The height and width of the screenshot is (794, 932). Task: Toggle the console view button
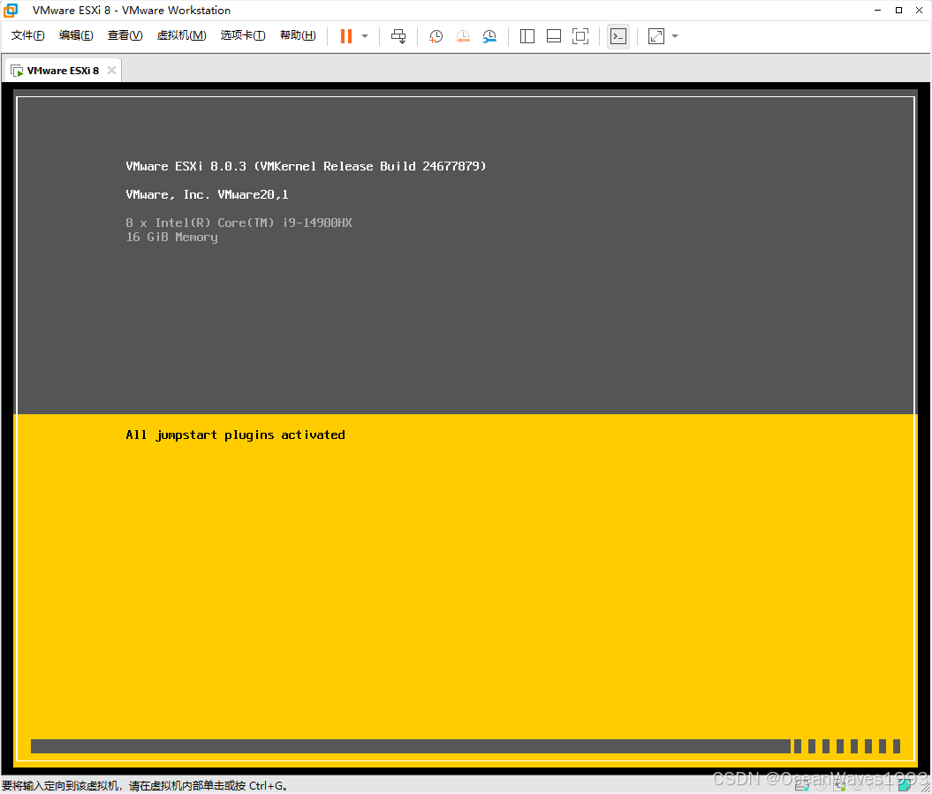[618, 36]
